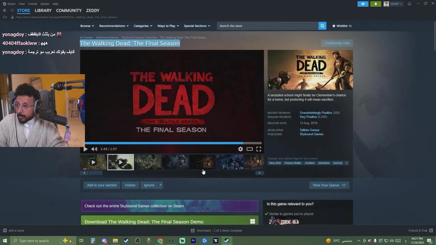Follow The Walking Dead: The Final Season

click(x=130, y=185)
